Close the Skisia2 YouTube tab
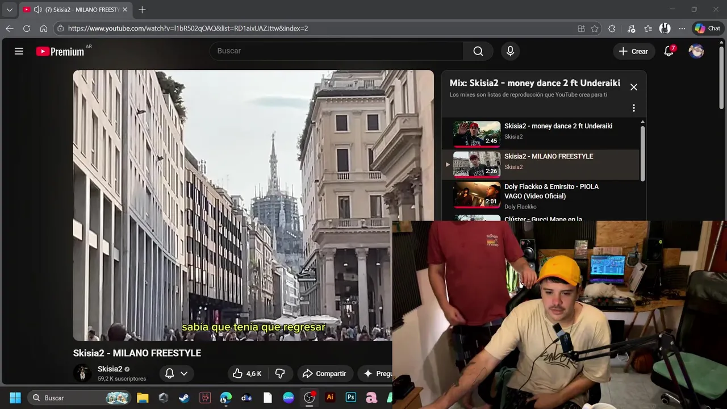Viewport: 727px width, 409px height. (125, 10)
